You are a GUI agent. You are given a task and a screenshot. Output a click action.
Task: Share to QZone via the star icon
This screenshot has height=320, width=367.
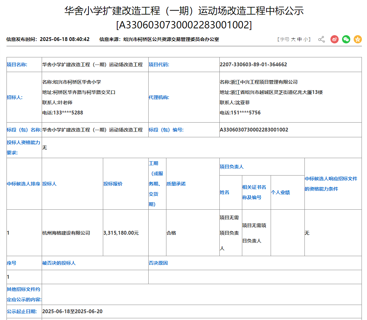(358, 39)
